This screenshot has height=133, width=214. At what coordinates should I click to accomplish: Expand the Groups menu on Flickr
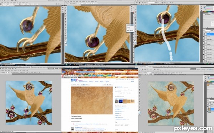click(96, 82)
